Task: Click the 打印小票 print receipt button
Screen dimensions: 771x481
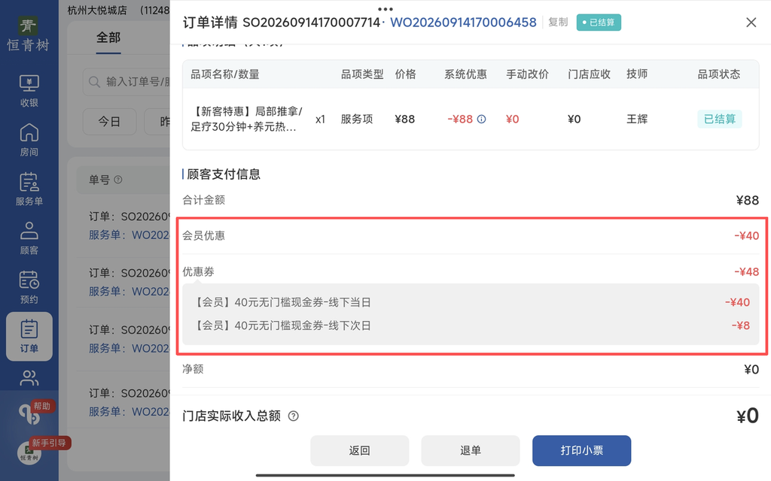Action: coord(582,451)
